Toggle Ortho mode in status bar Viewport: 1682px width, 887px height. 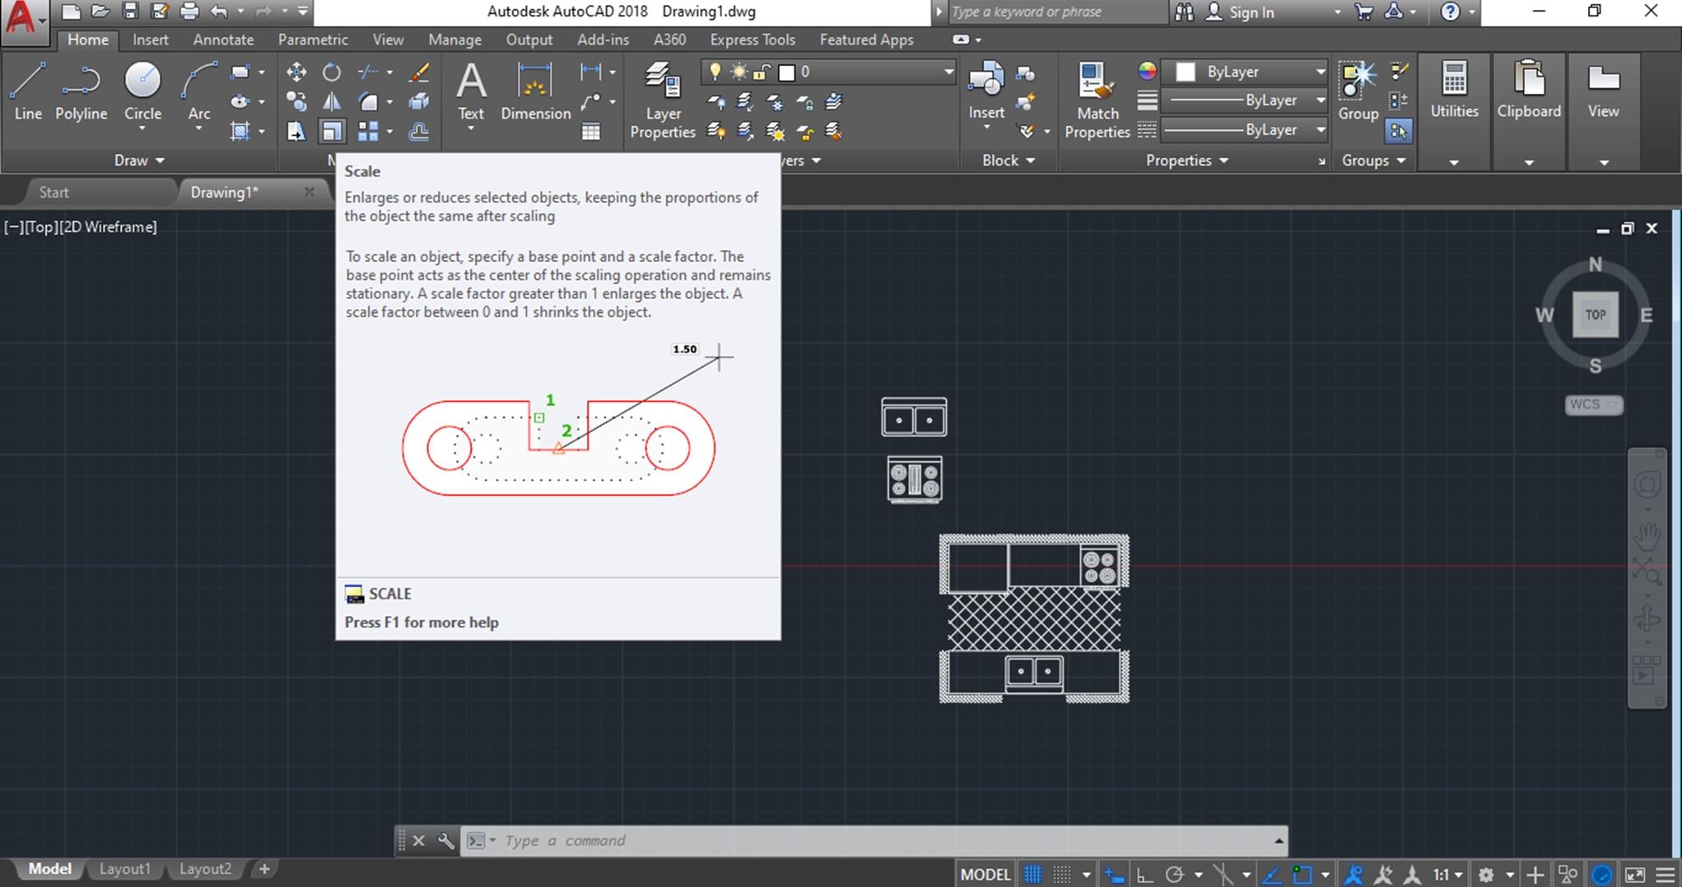(1144, 875)
